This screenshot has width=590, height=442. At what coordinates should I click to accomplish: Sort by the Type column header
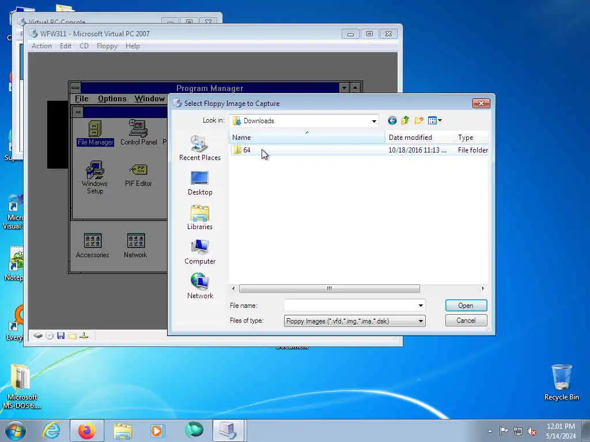471,137
